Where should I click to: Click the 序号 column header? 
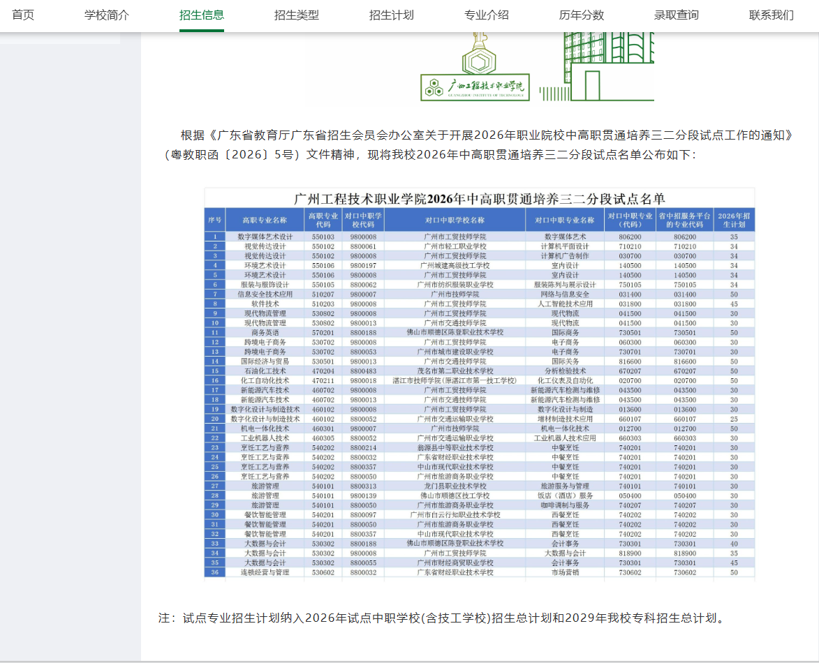pyautogui.click(x=214, y=221)
